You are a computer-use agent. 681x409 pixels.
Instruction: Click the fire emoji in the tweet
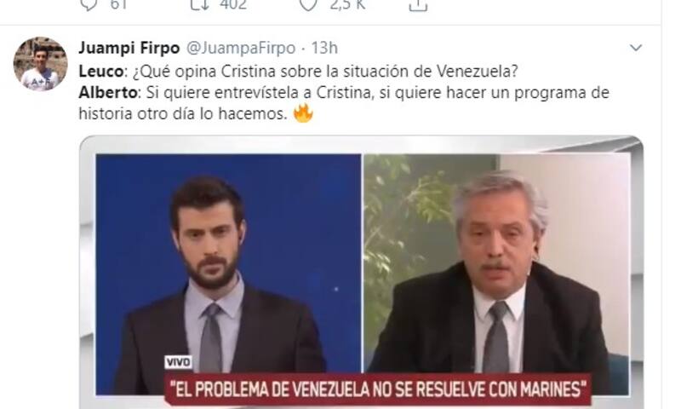[x=303, y=113]
